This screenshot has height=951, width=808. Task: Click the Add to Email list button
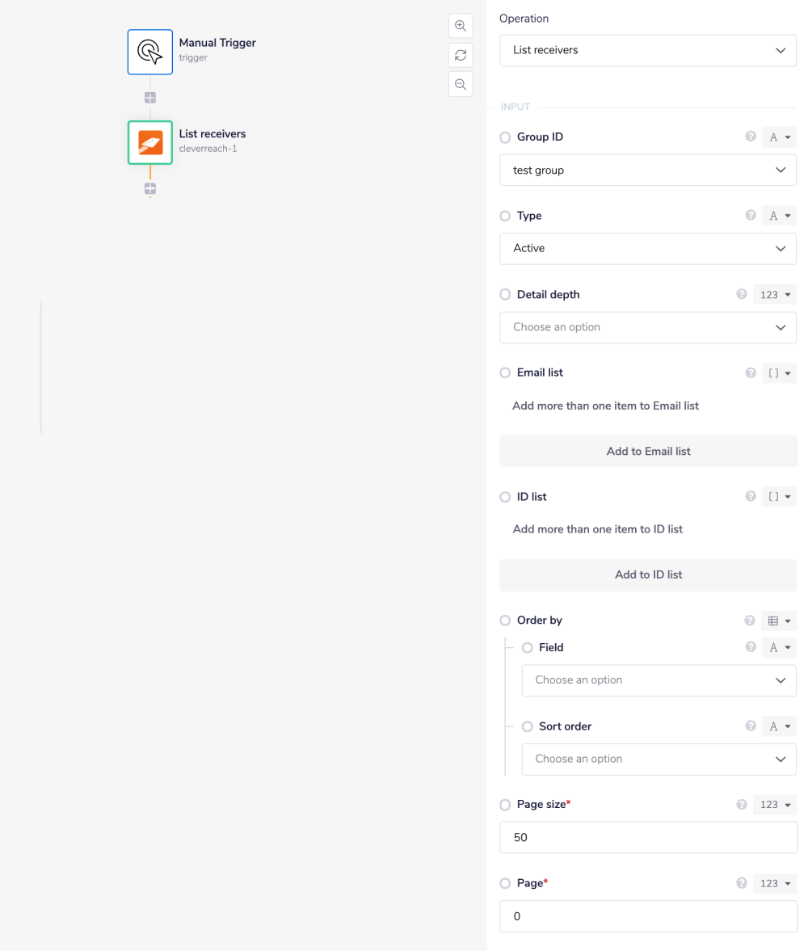click(647, 451)
